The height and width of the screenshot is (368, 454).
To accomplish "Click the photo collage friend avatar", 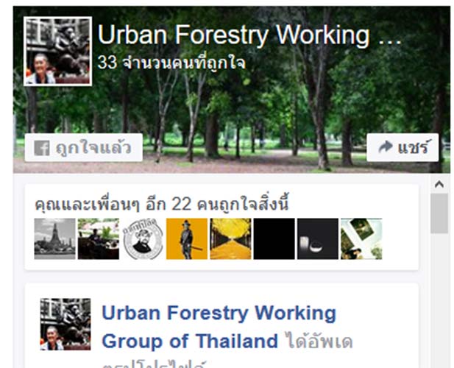I will coord(361,239).
